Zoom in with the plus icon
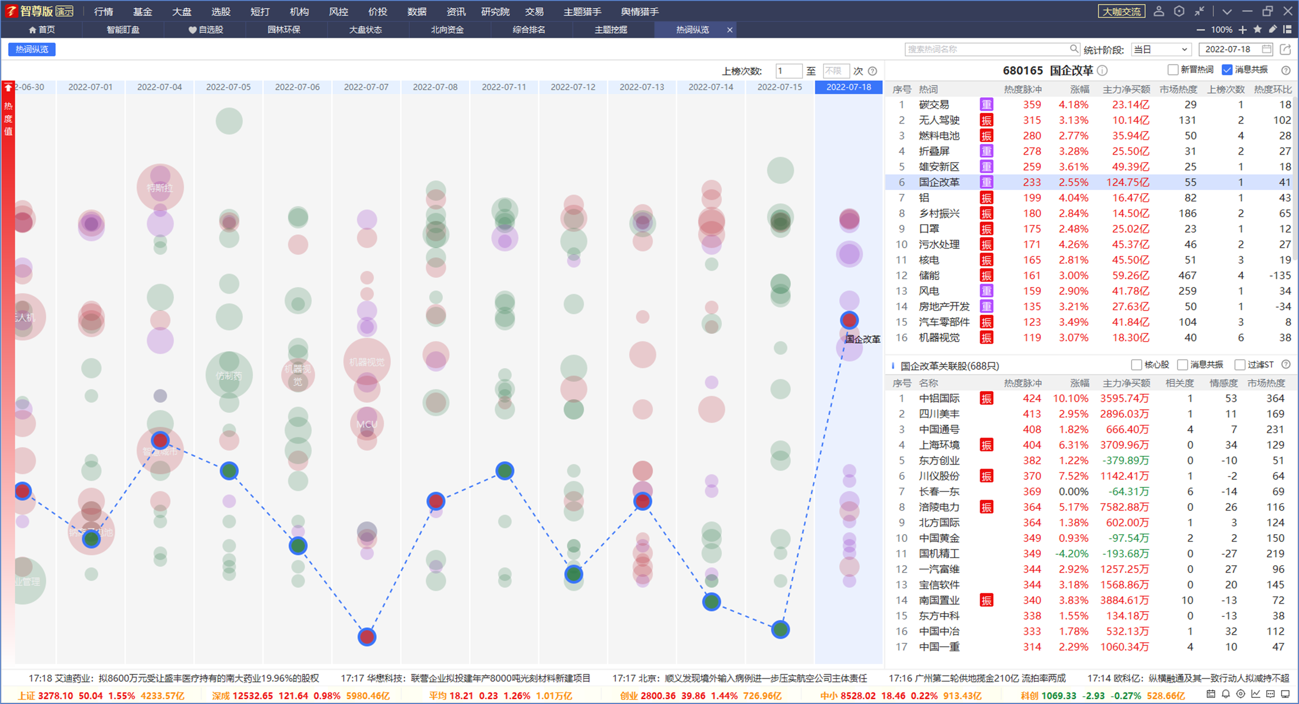Image resolution: width=1299 pixels, height=704 pixels. click(1242, 30)
